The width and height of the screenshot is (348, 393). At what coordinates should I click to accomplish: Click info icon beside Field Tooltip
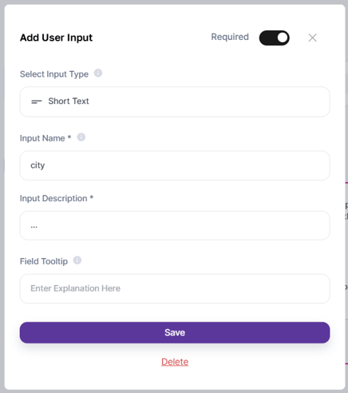point(77,260)
